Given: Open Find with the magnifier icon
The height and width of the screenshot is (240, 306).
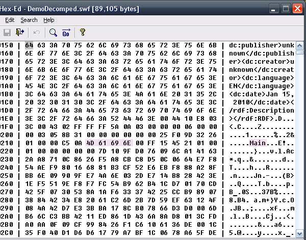Looking at the screenshot, I should point(53,33).
